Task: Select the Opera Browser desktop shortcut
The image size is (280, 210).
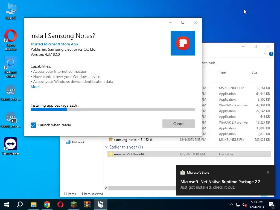Action: 11,40
